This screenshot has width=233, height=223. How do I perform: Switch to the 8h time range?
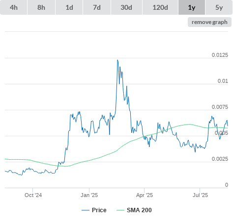coord(41,7)
